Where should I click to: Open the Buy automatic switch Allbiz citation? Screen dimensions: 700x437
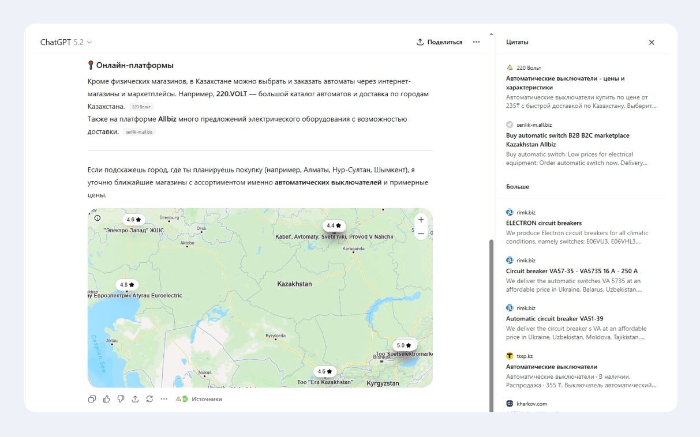(x=582, y=144)
